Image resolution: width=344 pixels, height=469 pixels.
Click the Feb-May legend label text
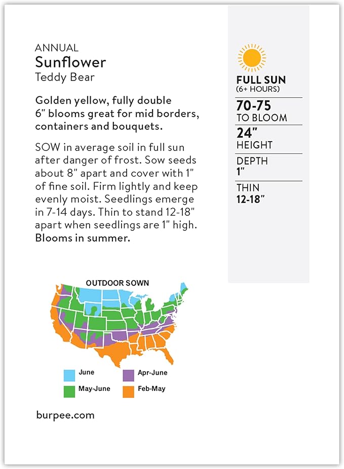pos(151,389)
